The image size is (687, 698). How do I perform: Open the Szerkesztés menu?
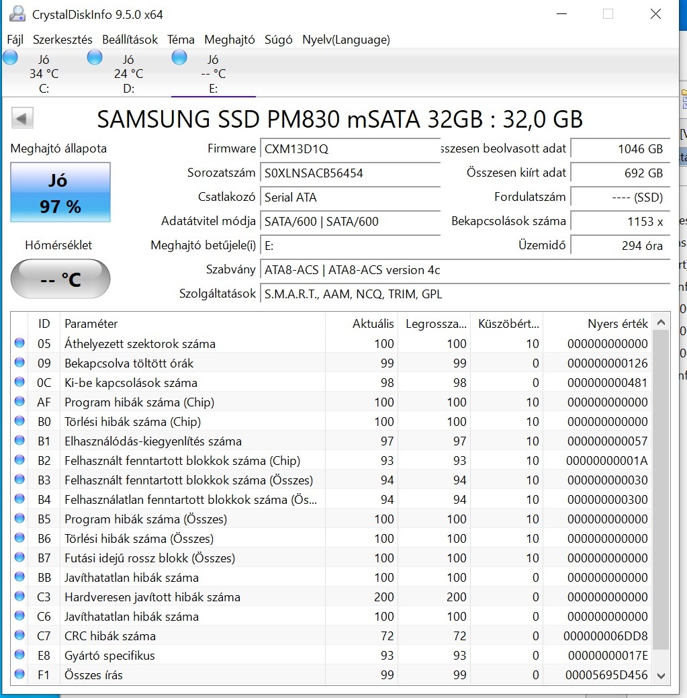point(62,40)
